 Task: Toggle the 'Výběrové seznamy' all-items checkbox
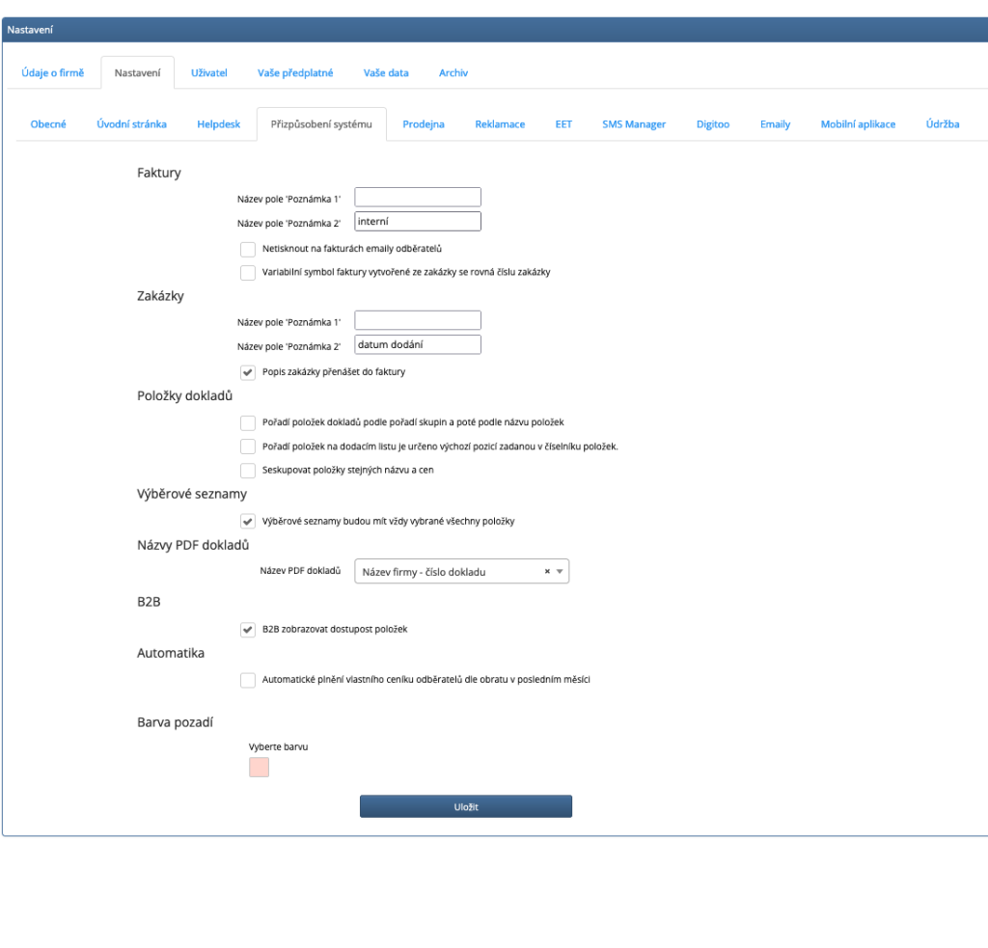coord(248,521)
